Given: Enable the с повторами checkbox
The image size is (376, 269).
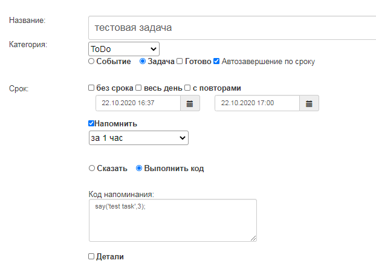Looking at the screenshot, I should [x=188, y=88].
